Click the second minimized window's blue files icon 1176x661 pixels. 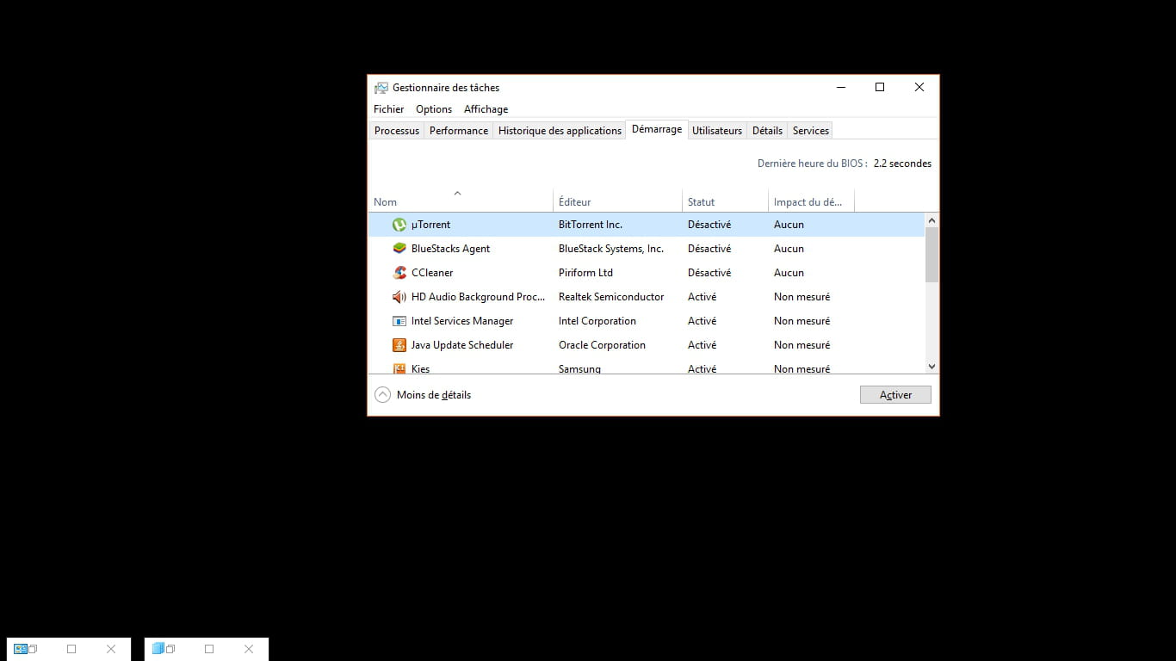click(x=158, y=649)
